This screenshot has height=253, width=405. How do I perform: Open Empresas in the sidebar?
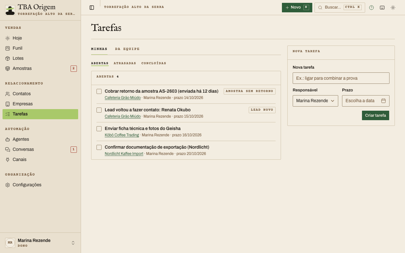pyautogui.click(x=40, y=104)
